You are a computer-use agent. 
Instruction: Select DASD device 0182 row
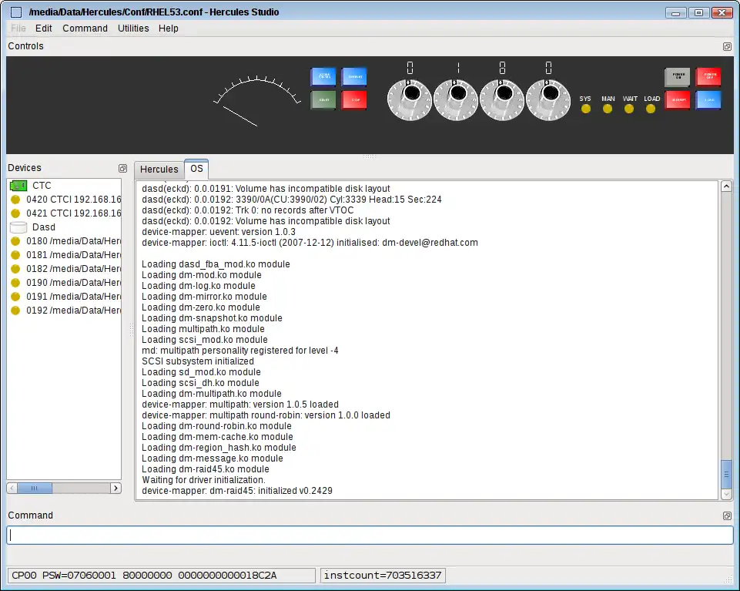coord(64,269)
